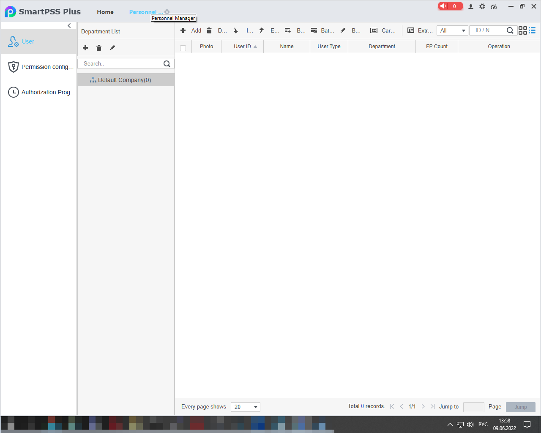
Task: Open the User section in sidebar
Action: tap(38, 41)
